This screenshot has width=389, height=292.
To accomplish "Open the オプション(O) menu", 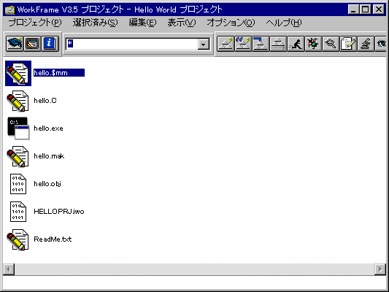I will click(231, 23).
